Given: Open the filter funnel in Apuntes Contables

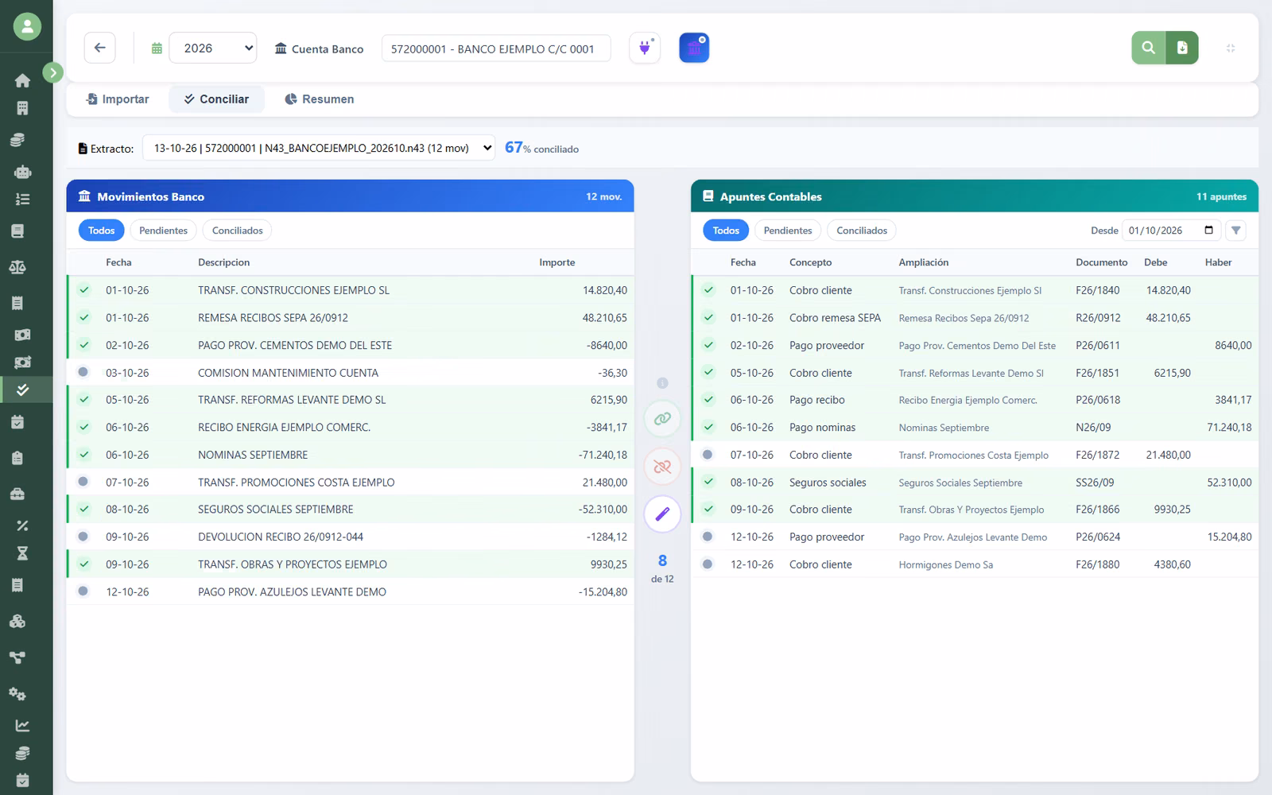Looking at the screenshot, I should [x=1235, y=231].
